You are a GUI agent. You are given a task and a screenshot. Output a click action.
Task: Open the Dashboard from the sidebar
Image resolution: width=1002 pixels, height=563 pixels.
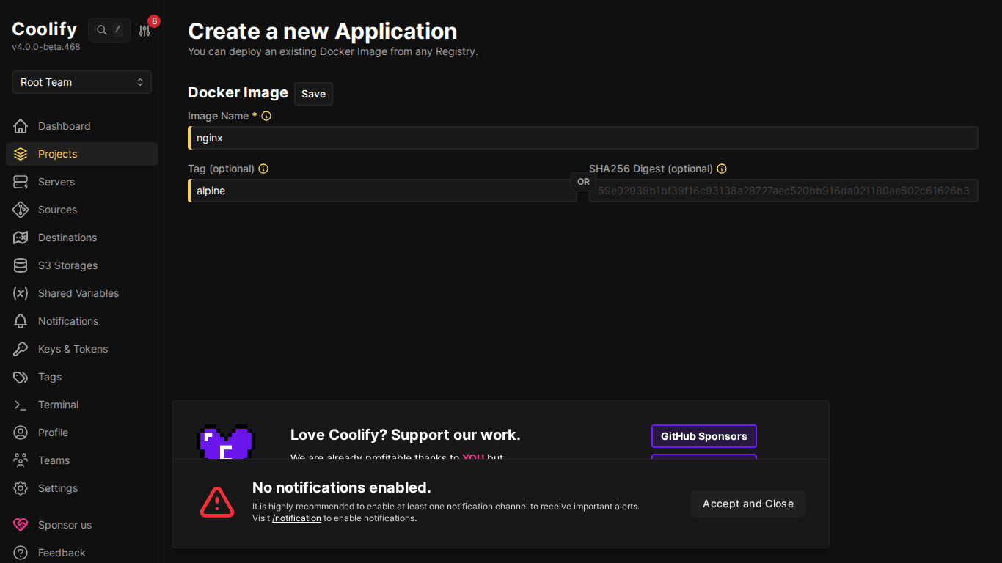(63, 125)
